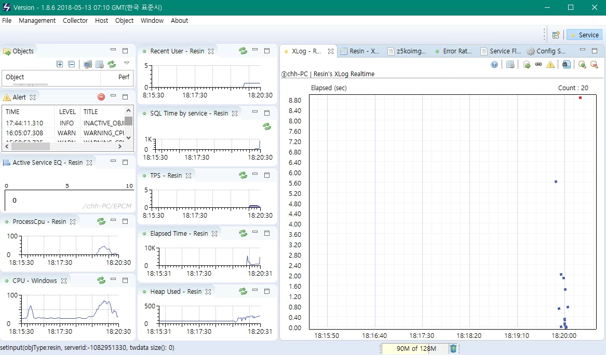606x355 pixels.
Task: Open the About menu
Action: tap(179, 20)
